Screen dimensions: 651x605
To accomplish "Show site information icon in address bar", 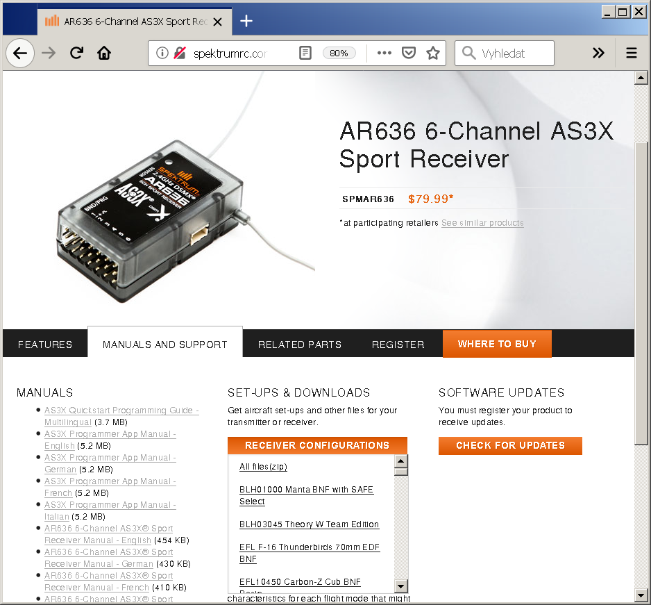I will (162, 53).
